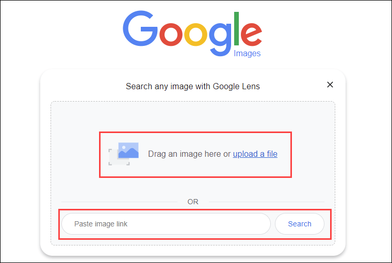Click the green letter l in logo

tap(237, 28)
